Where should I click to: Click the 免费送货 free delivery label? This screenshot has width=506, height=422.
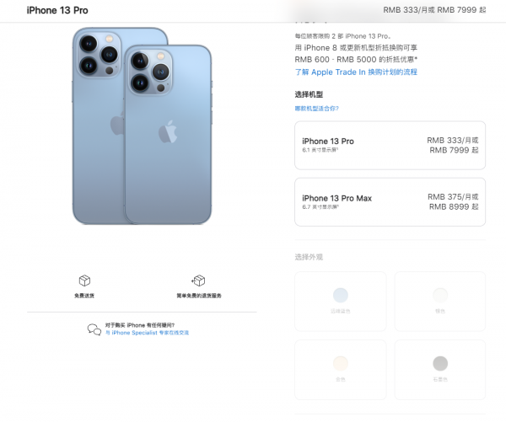tap(84, 296)
